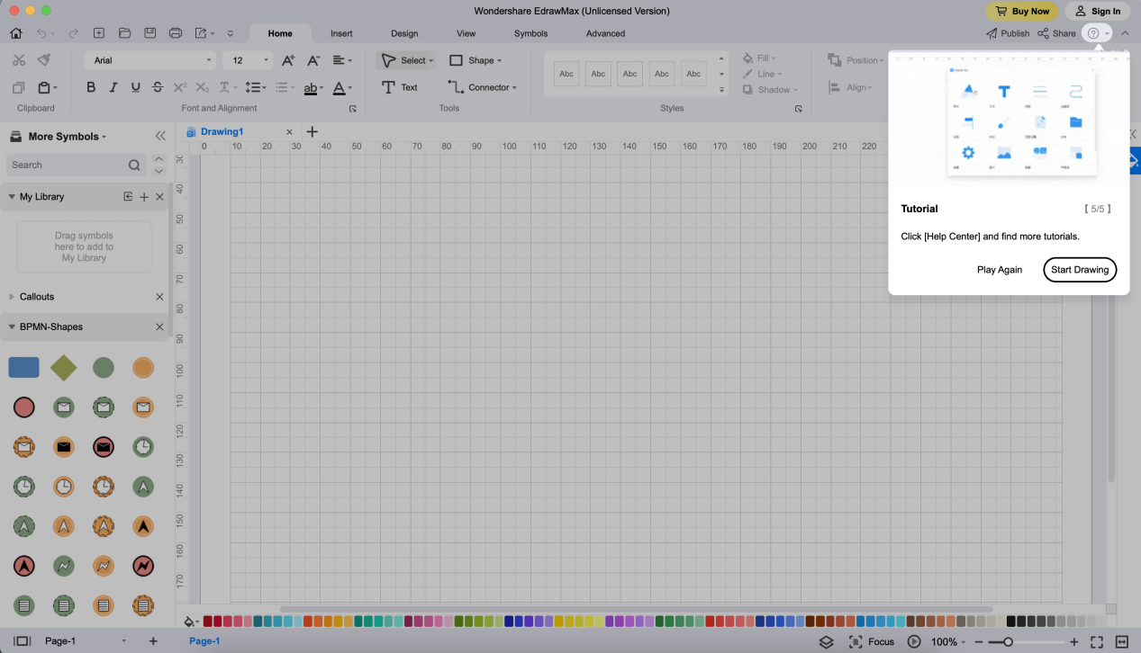Click the Export icon in top bar

click(201, 33)
